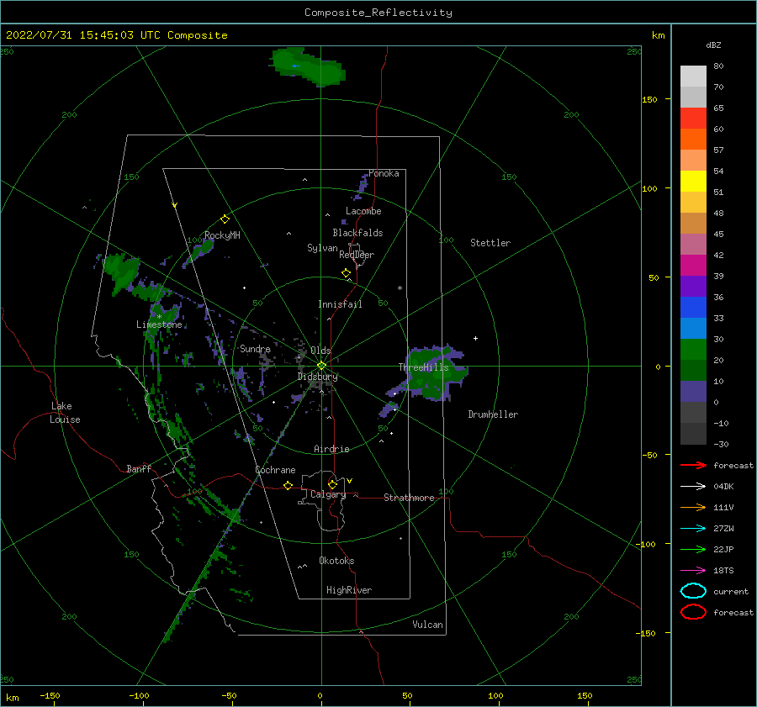
Task: Click the Drumheller label
Action: coord(493,414)
